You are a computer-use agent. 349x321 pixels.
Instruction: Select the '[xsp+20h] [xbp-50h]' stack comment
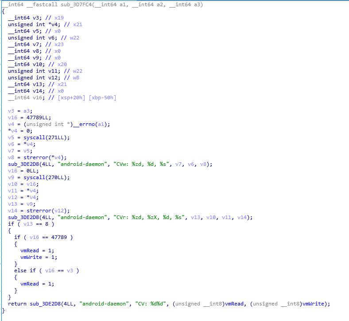pos(87,98)
